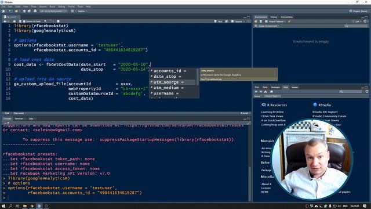Image resolution: width=371 pixels, height=209 pixels.
Task: Open the R Script file type dropdown
Action: click(x=245, y=113)
